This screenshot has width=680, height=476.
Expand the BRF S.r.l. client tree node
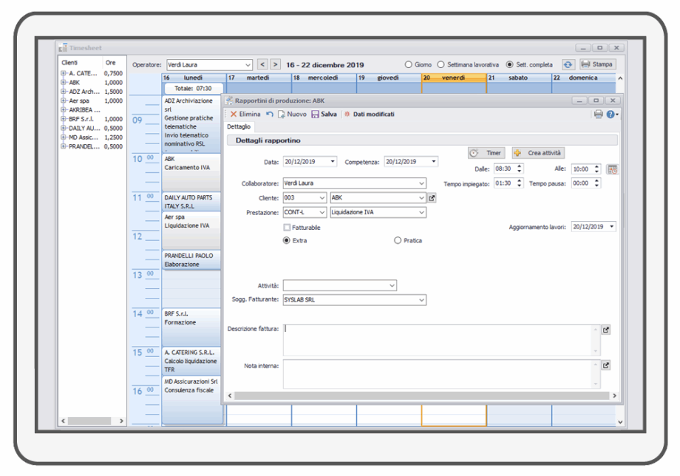pos(64,119)
